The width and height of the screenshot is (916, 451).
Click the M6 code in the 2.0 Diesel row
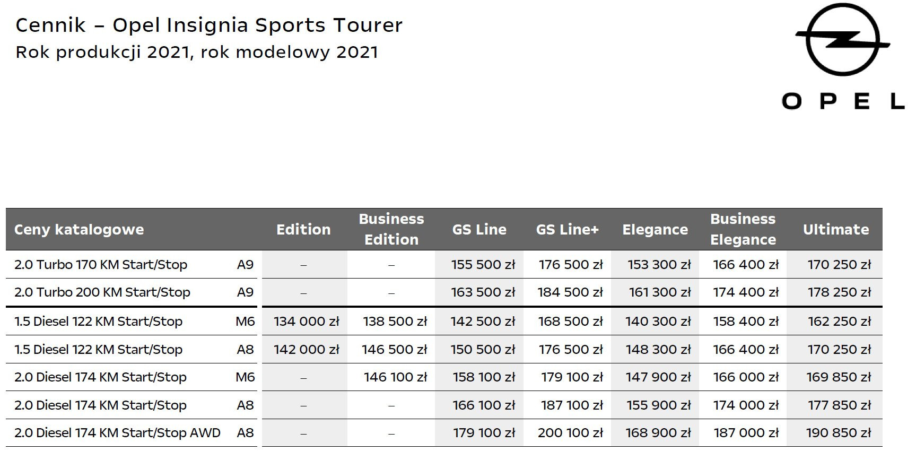tap(245, 377)
